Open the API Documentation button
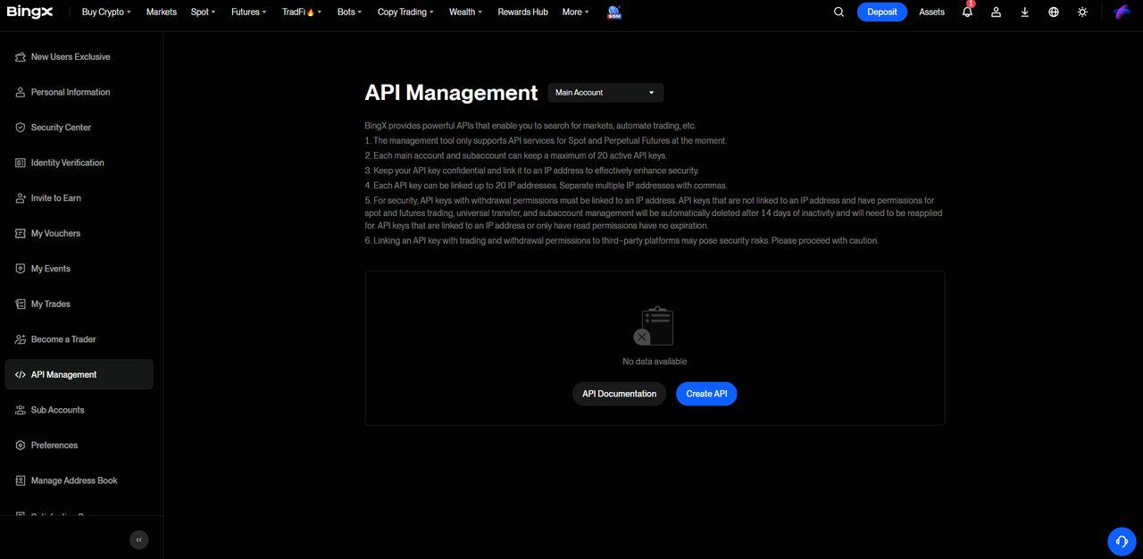 point(619,394)
